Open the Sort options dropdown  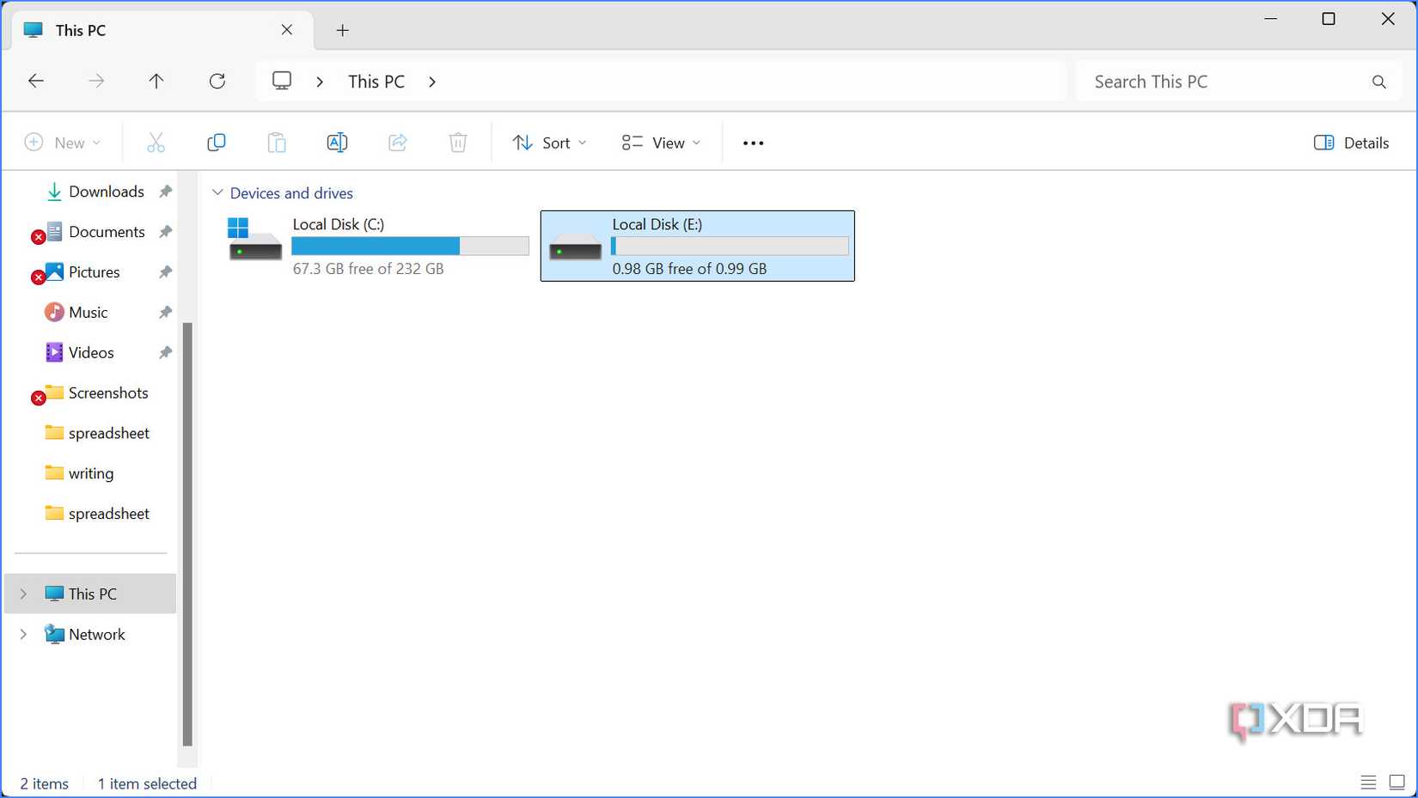pyautogui.click(x=549, y=142)
